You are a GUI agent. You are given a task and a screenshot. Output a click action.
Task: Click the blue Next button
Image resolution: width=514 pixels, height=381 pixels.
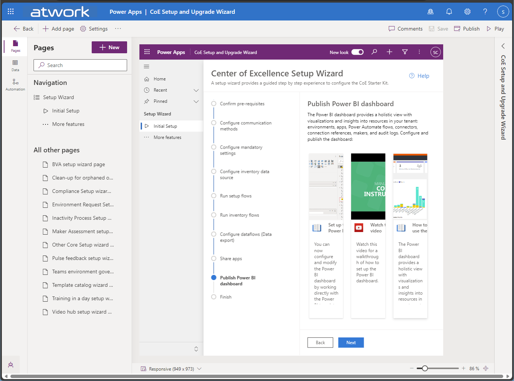pos(351,343)
